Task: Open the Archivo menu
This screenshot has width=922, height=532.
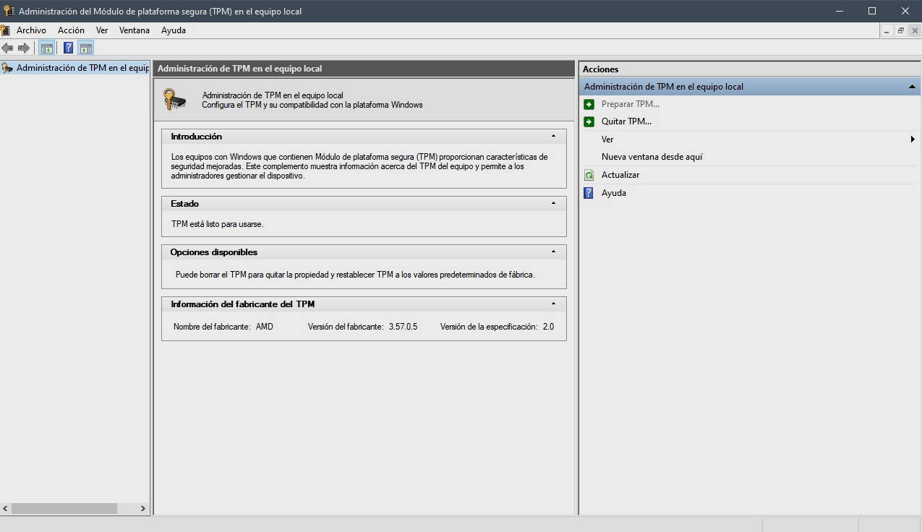Action: point(31,30)
